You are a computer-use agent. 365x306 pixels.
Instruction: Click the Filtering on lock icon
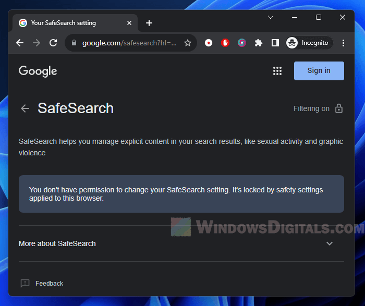[339, 108]
